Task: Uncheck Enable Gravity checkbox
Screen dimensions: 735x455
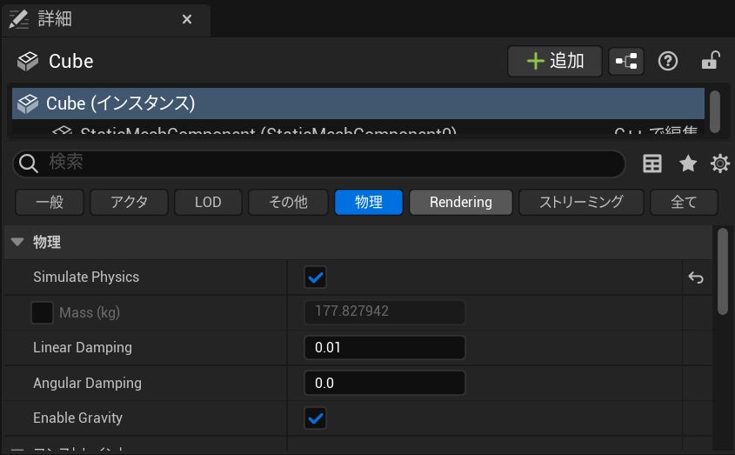Action: [315, 418]
